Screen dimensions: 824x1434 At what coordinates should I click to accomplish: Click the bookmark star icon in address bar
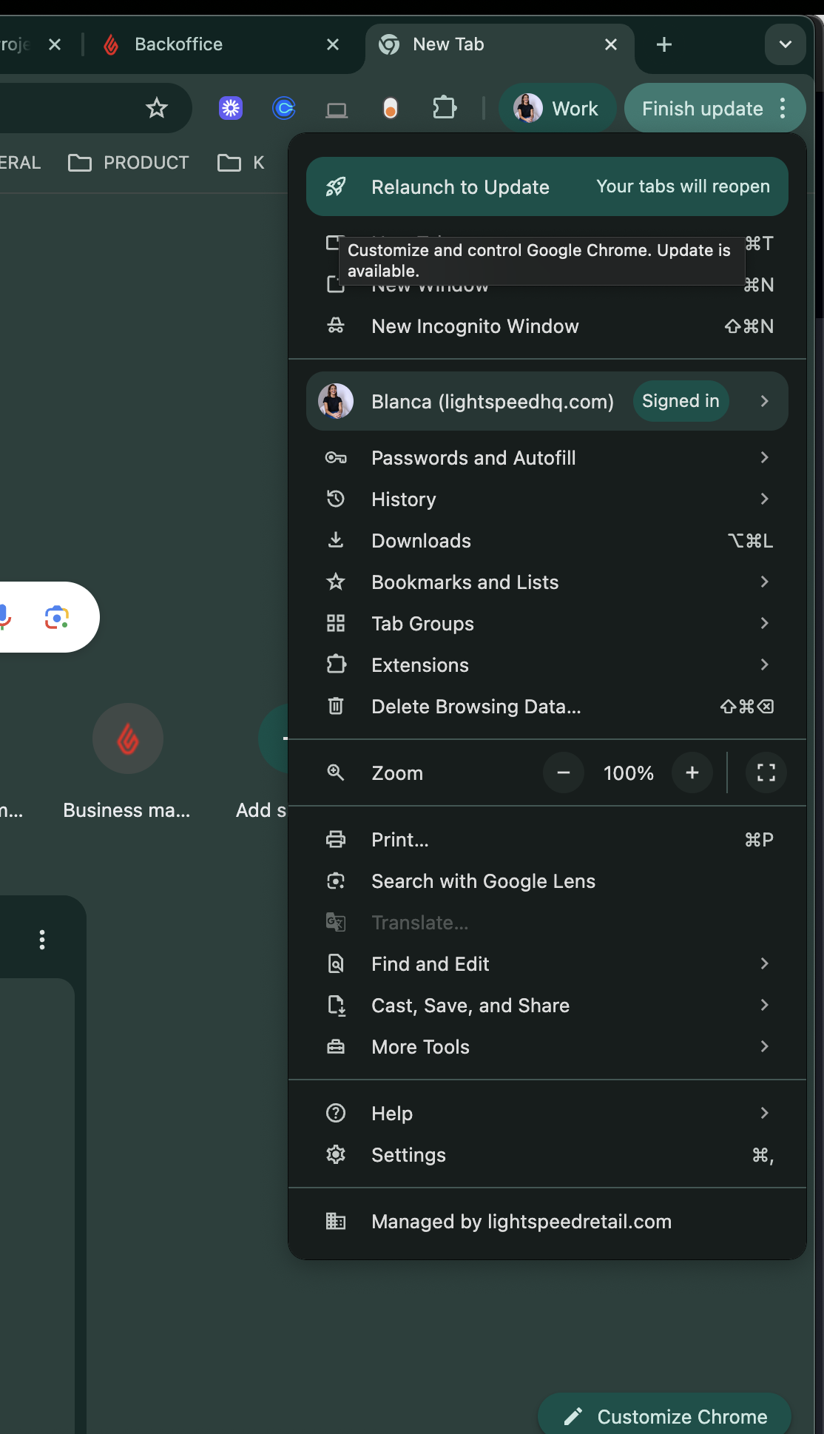click(x=157, y=109)
